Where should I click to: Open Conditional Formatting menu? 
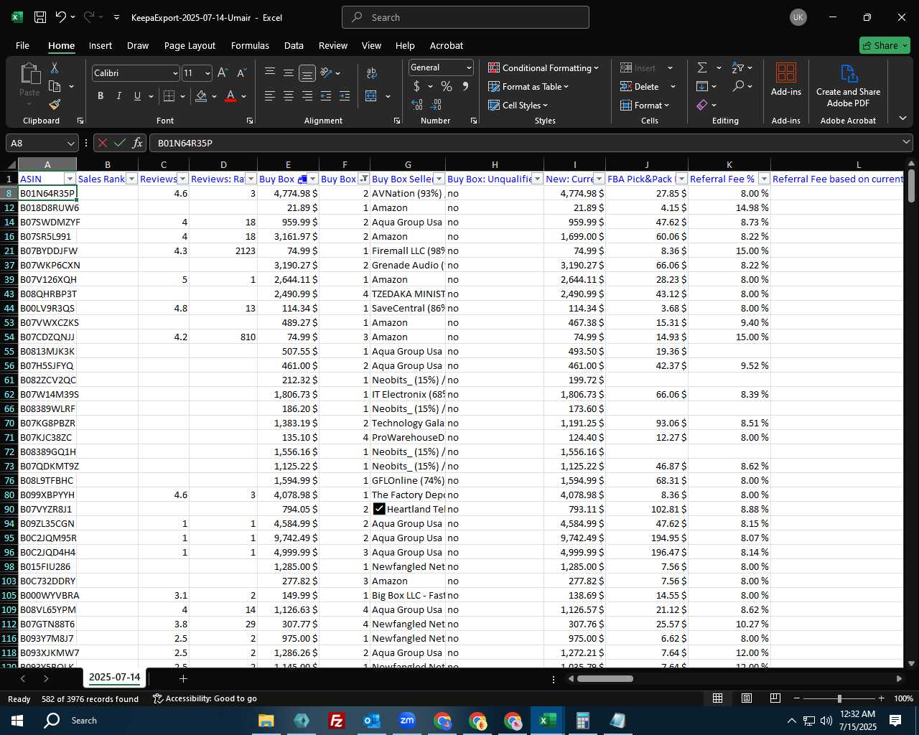tap(544, 67)
